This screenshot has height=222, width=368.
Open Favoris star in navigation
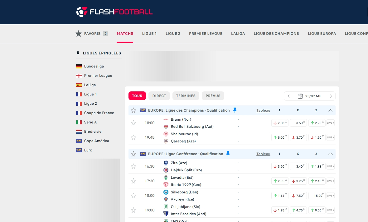[79, 34]
